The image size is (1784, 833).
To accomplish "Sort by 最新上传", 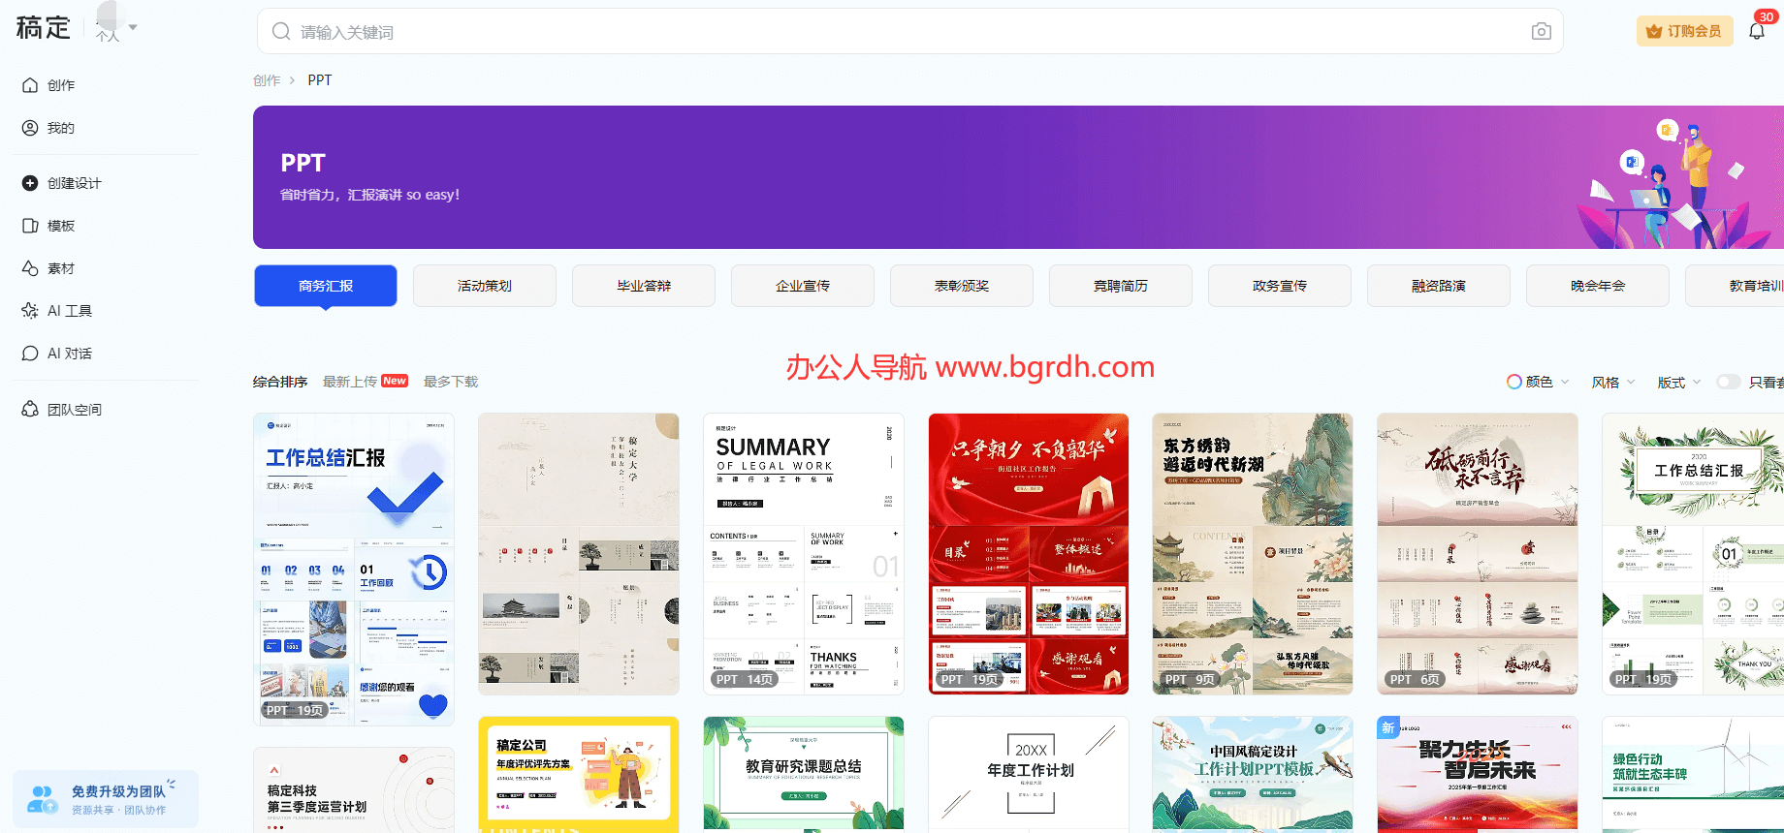I will pyautogui.click(x=350, y=382).
